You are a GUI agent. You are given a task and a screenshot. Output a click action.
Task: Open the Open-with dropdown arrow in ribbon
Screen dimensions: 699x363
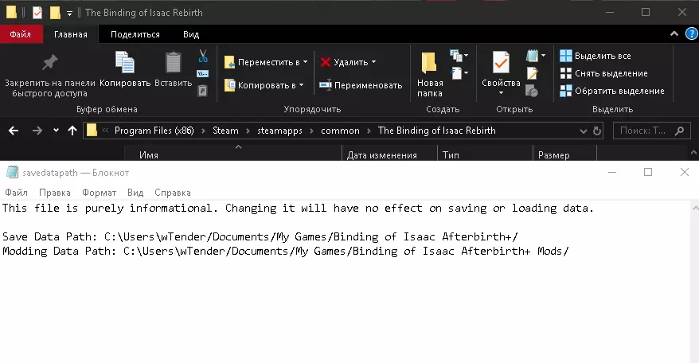click(543, 56)
